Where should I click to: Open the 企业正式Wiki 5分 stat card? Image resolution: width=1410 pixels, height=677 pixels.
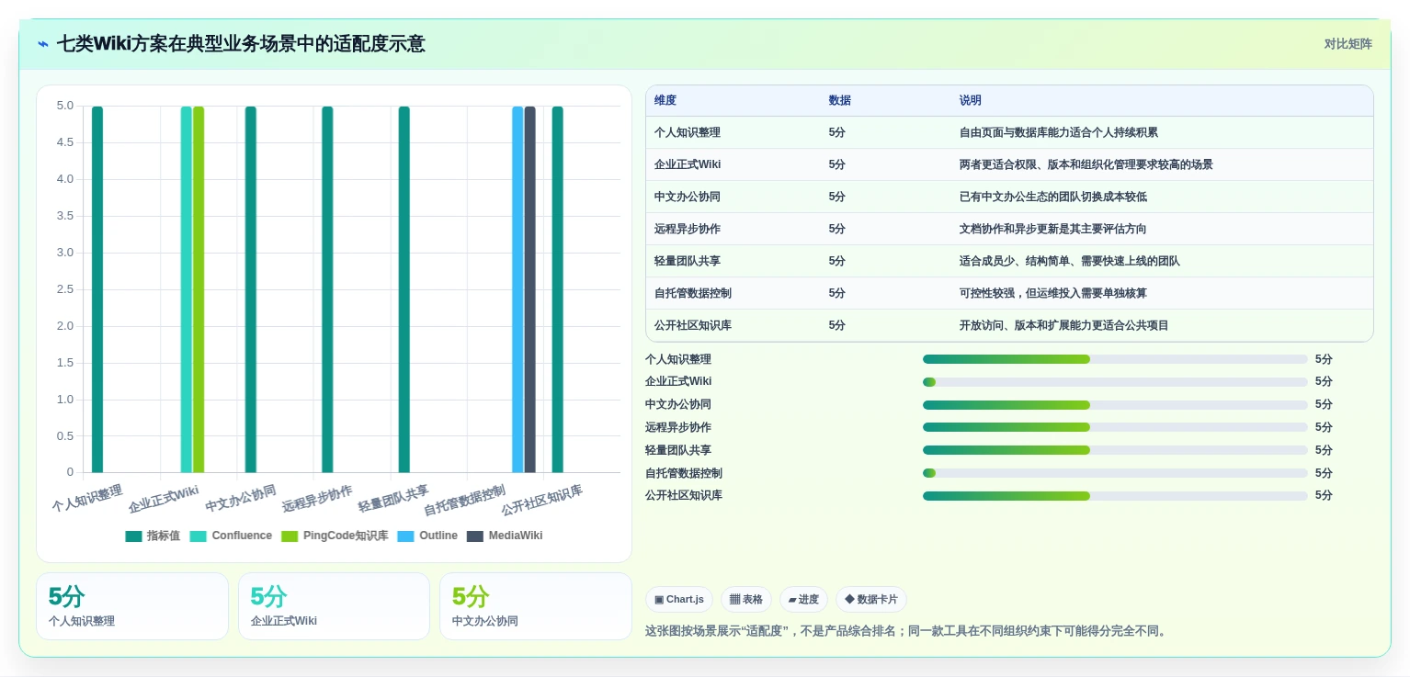click(334, 606)
